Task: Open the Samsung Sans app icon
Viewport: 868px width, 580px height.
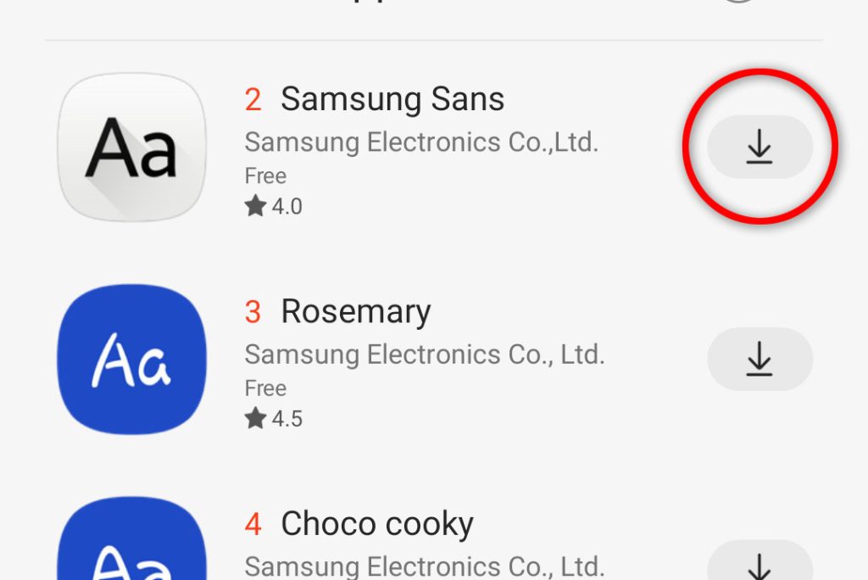Action: [x=131, y=147]
